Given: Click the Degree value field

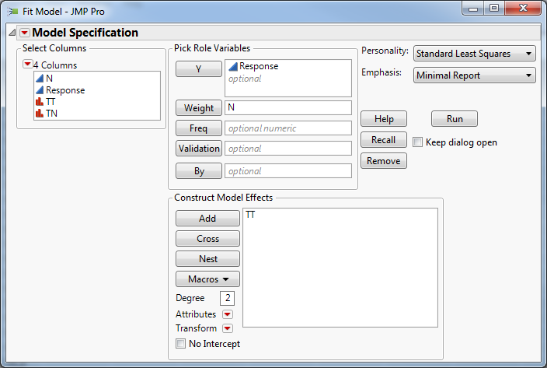Looking at the screenshot, I should [x=227, y=298].
